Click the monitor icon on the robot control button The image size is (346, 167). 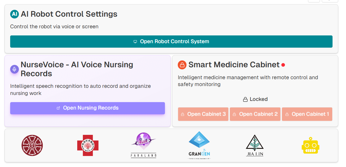click(135, 42)
